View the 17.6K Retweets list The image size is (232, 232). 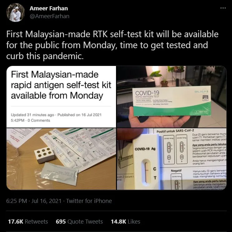28,221
